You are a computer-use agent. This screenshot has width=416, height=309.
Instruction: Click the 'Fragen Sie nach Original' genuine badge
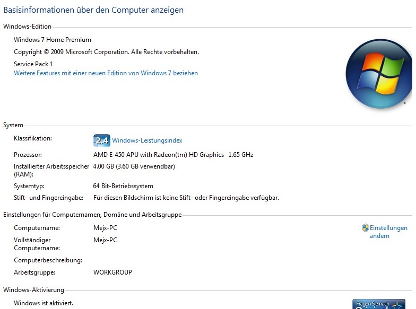[379, 304]
